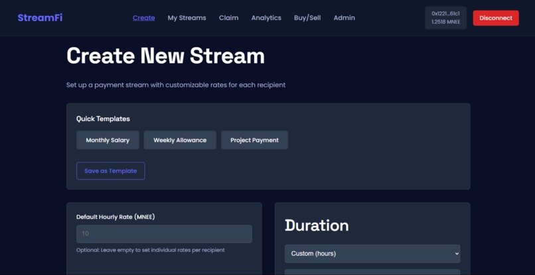
Task: Disconnect the wallet
Action: tap(496, 18)
